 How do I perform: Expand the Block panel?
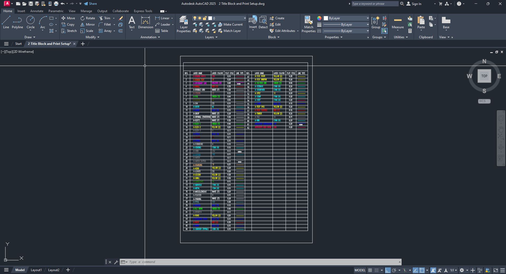(x=274, y=37)
